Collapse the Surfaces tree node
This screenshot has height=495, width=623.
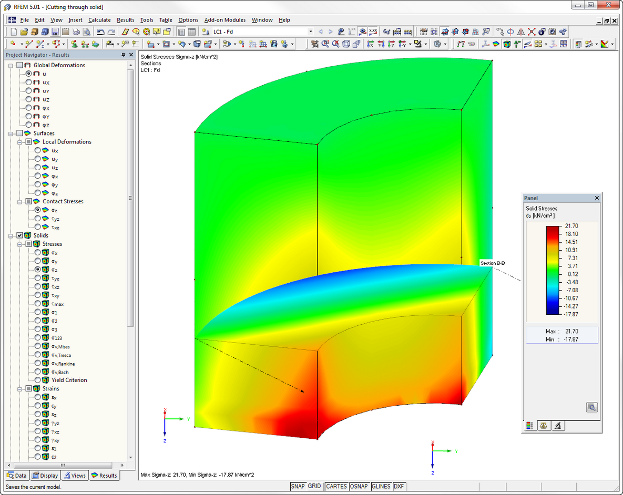tap(11, 133)
